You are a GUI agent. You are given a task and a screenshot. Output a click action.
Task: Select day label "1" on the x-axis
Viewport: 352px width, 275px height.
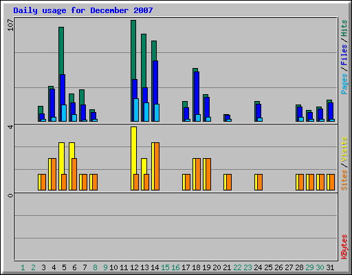click(x=23, y=267)
